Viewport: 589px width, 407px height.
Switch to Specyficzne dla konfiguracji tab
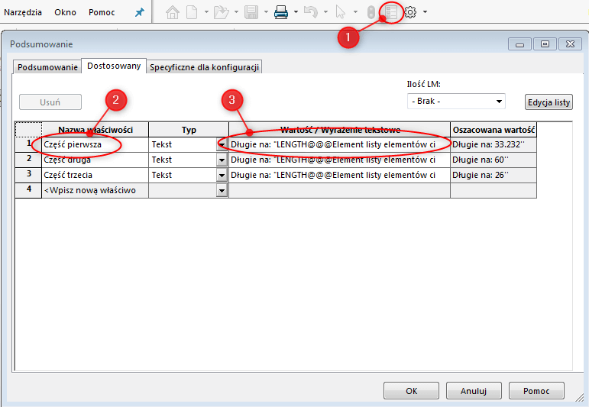pos(205,67)
